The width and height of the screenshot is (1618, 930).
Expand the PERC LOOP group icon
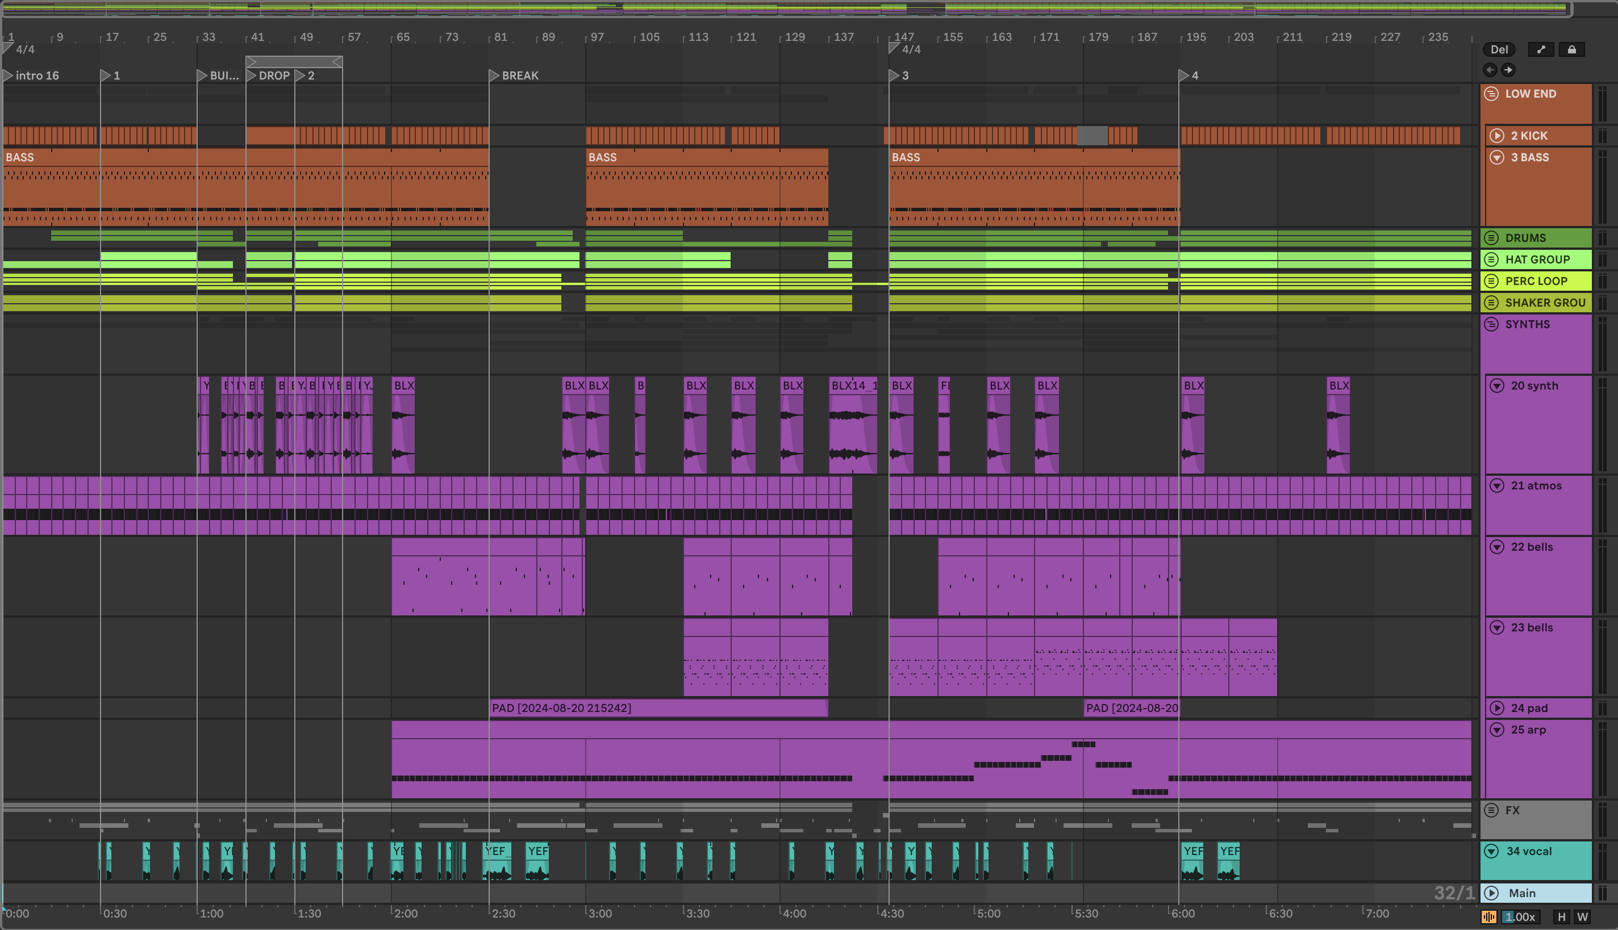[x=1491, y=281]
